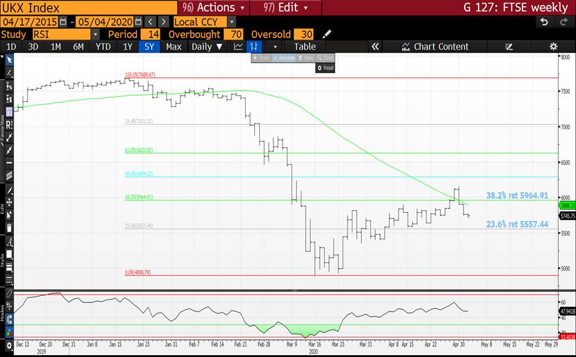
Task: Select the horizontal line tool
Action: pyautogui.click(x=9, y=163)
